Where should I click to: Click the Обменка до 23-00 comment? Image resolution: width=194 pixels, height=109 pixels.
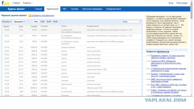click(x=95, y=88)
